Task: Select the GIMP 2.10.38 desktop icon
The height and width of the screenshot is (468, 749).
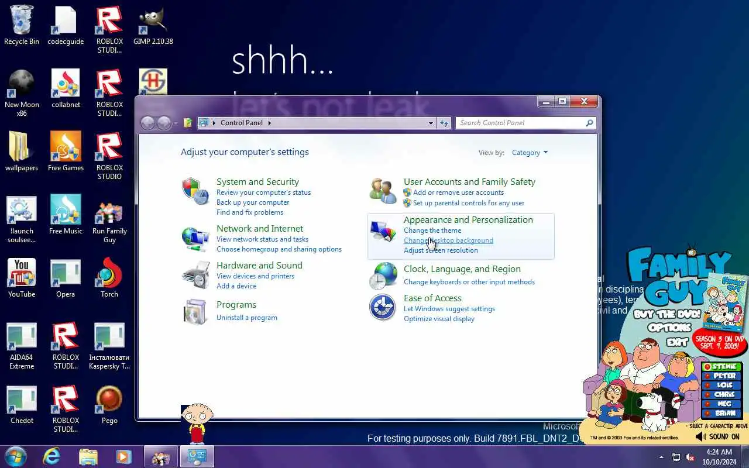Action: click(153, 25)
